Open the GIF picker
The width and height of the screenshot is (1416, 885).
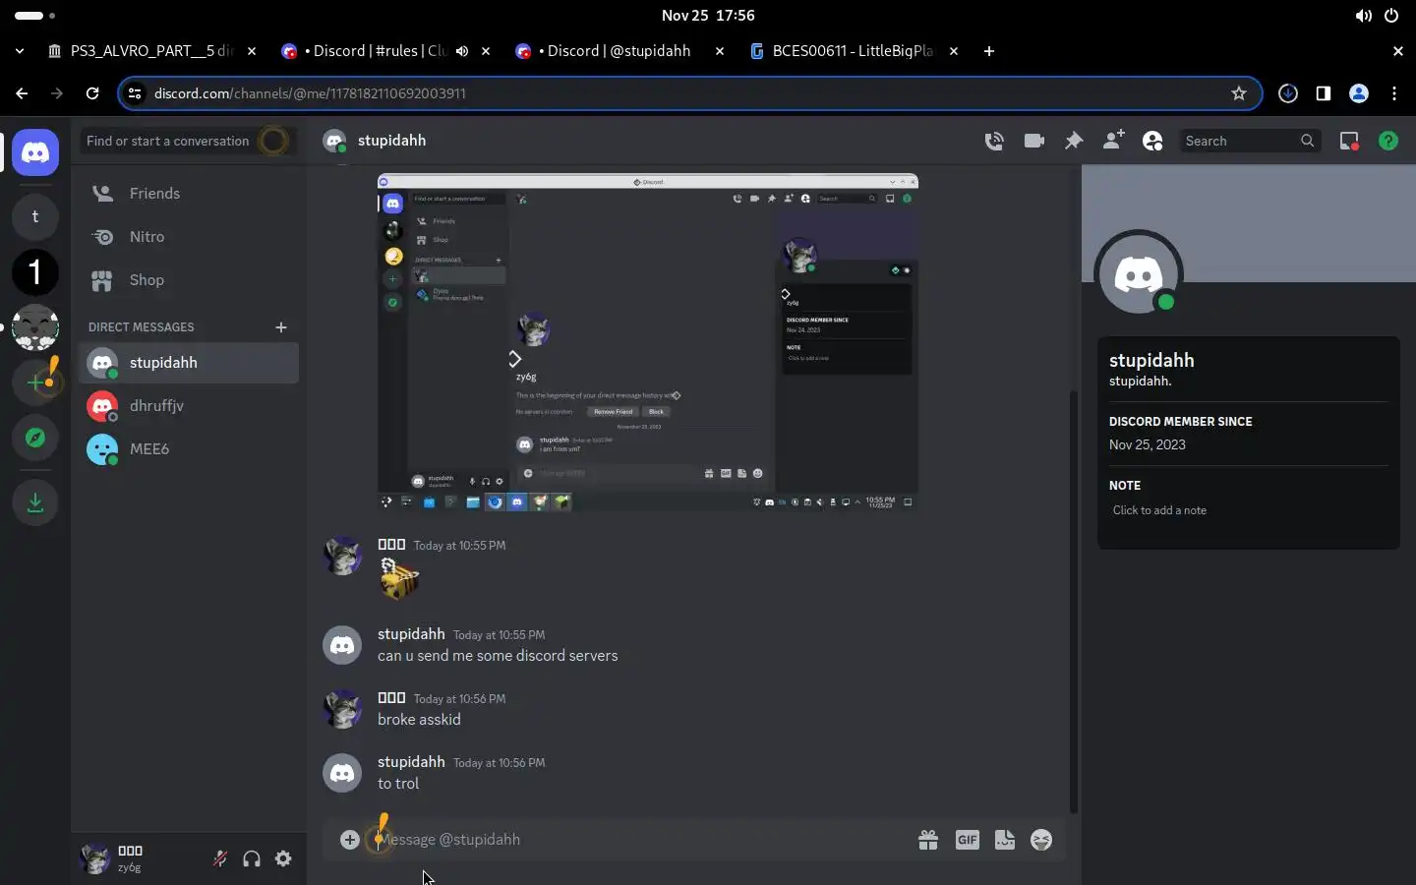coord(968,840)
